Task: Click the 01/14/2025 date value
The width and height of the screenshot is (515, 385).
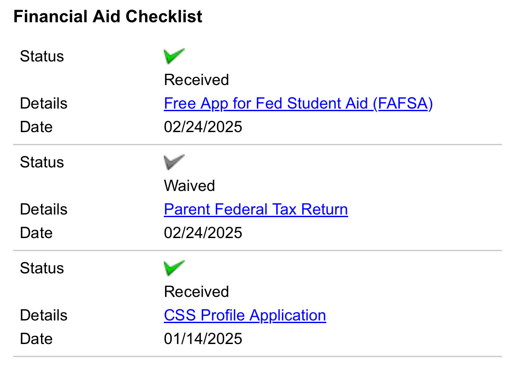Action: click(203, 339)
